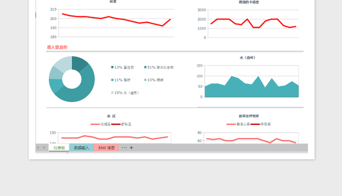
Task: Click the 呼吸率 legend item
Action: click(260, 124)
